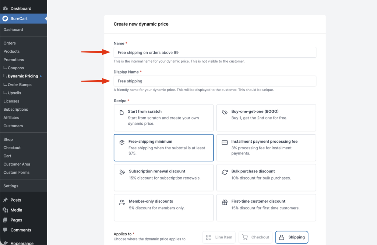Click the Posts pushpin icon
The height and width of the screenshot is (245, 377).
coord(5,200)
